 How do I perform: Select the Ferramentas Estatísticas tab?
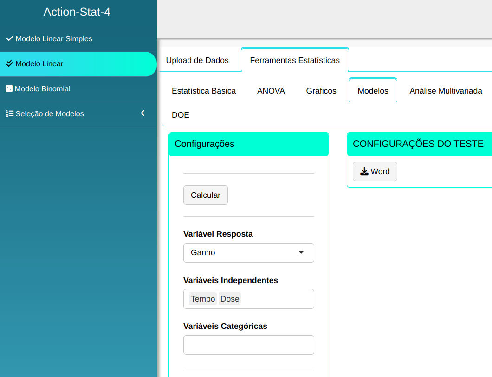click(295, 60)
